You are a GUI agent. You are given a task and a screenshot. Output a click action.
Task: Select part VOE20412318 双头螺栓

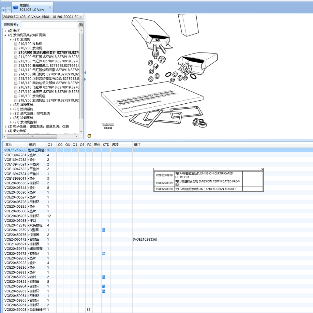tap(158, 225)
